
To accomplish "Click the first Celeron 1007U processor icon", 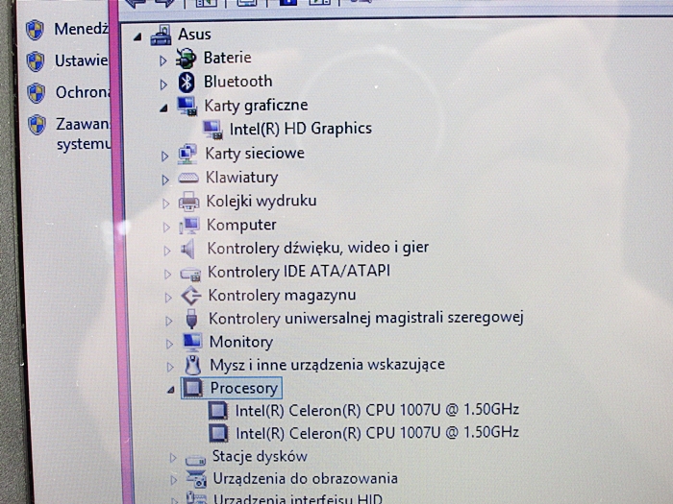I will [x=218, y=411].
